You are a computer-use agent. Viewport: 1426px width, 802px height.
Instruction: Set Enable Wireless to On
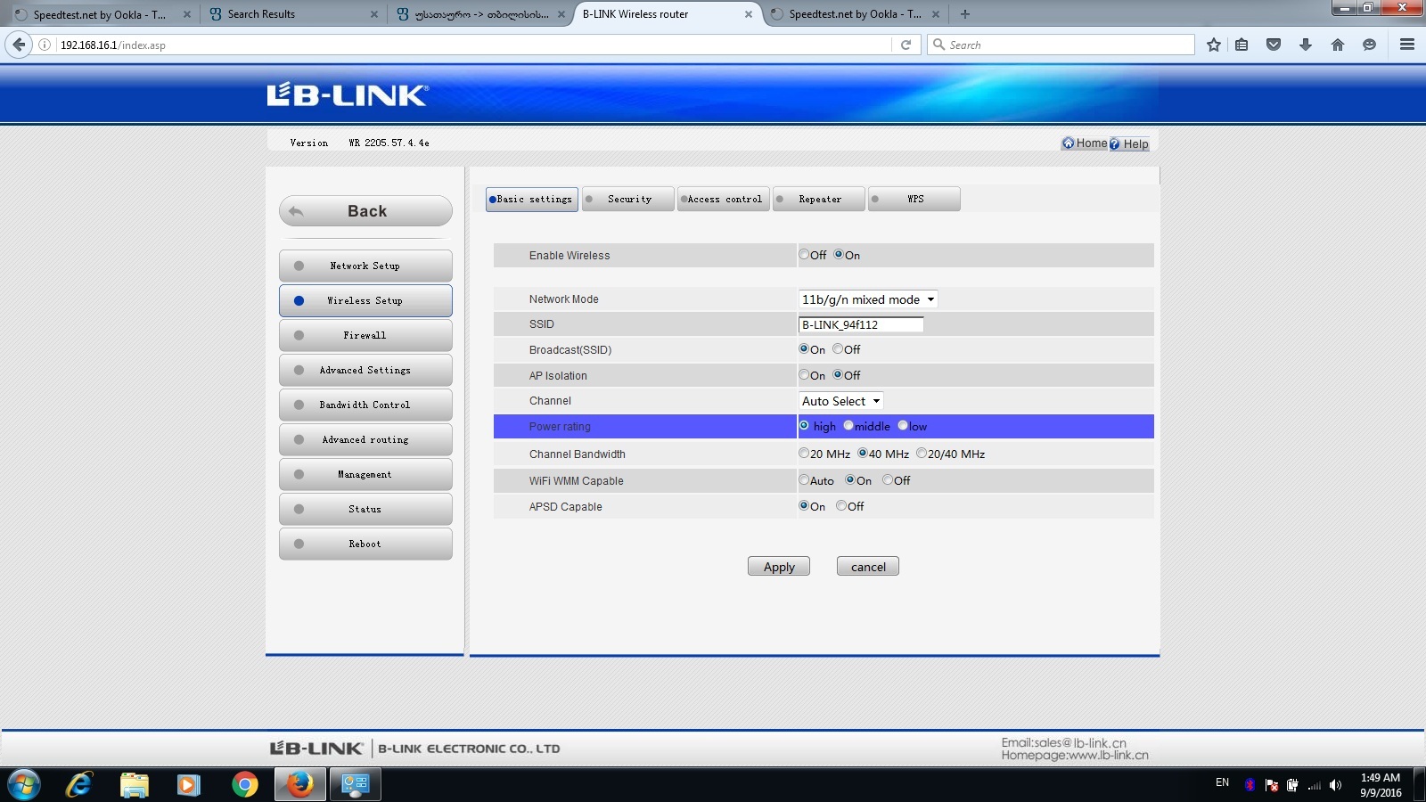(x=839, y=255)
